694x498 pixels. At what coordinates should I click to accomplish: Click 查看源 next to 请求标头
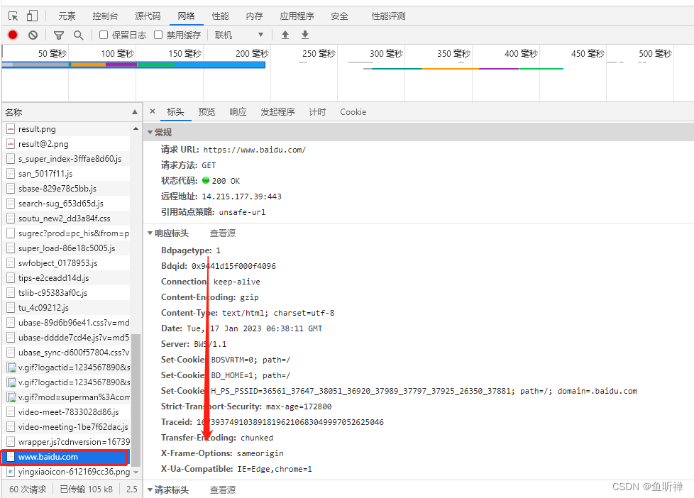[x=223, y=490]
